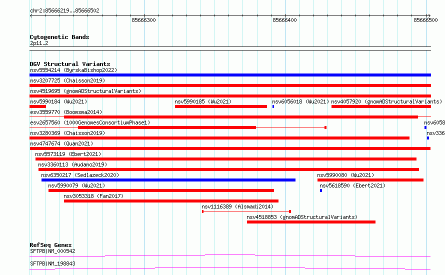
Task: Select the blue nsv5554214 variant bar
Action: tap(230, 75)
